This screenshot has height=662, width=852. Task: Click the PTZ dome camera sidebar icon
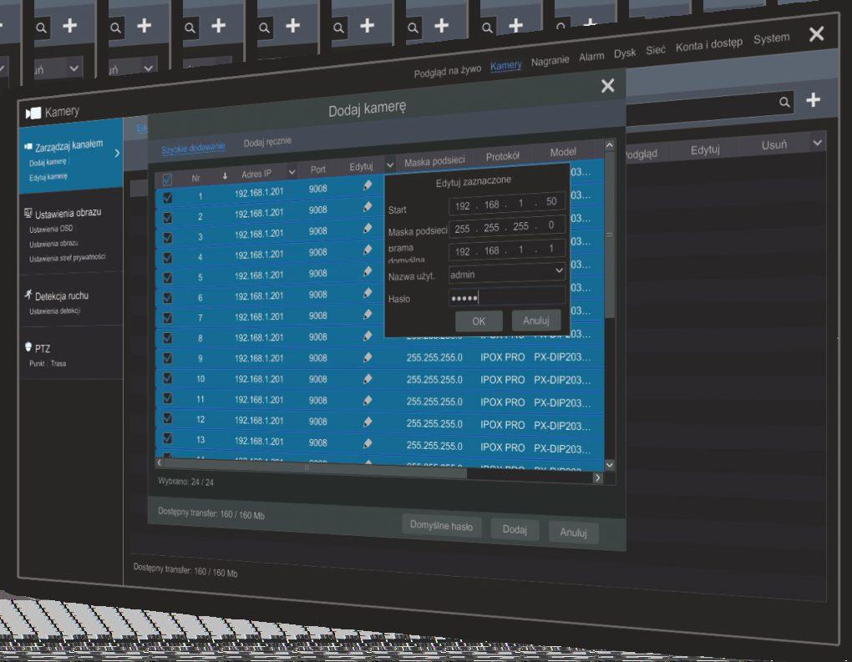(28, 347)
